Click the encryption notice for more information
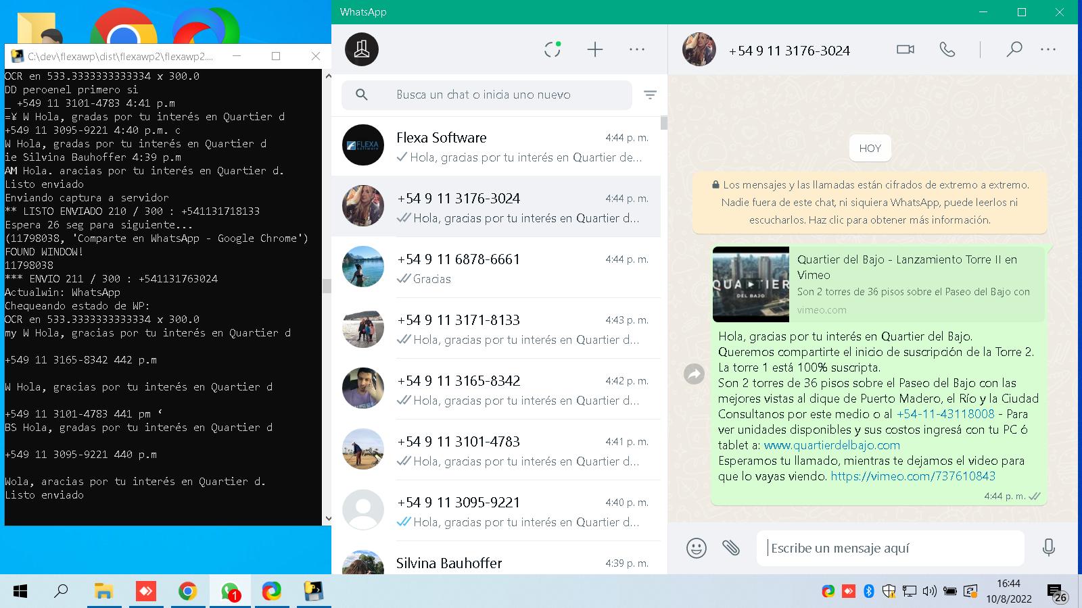Image resolution: width=1082 pixels, height=608 pixels. pos(870,202)
